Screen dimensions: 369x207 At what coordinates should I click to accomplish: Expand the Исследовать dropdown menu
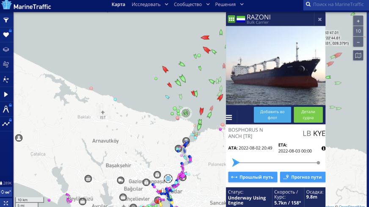coord(150,5)
